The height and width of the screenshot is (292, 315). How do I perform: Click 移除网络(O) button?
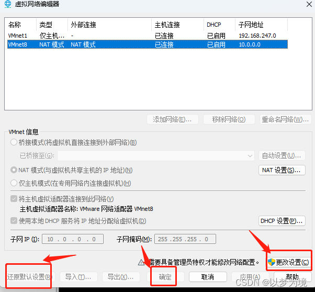(x=229, y=119)
